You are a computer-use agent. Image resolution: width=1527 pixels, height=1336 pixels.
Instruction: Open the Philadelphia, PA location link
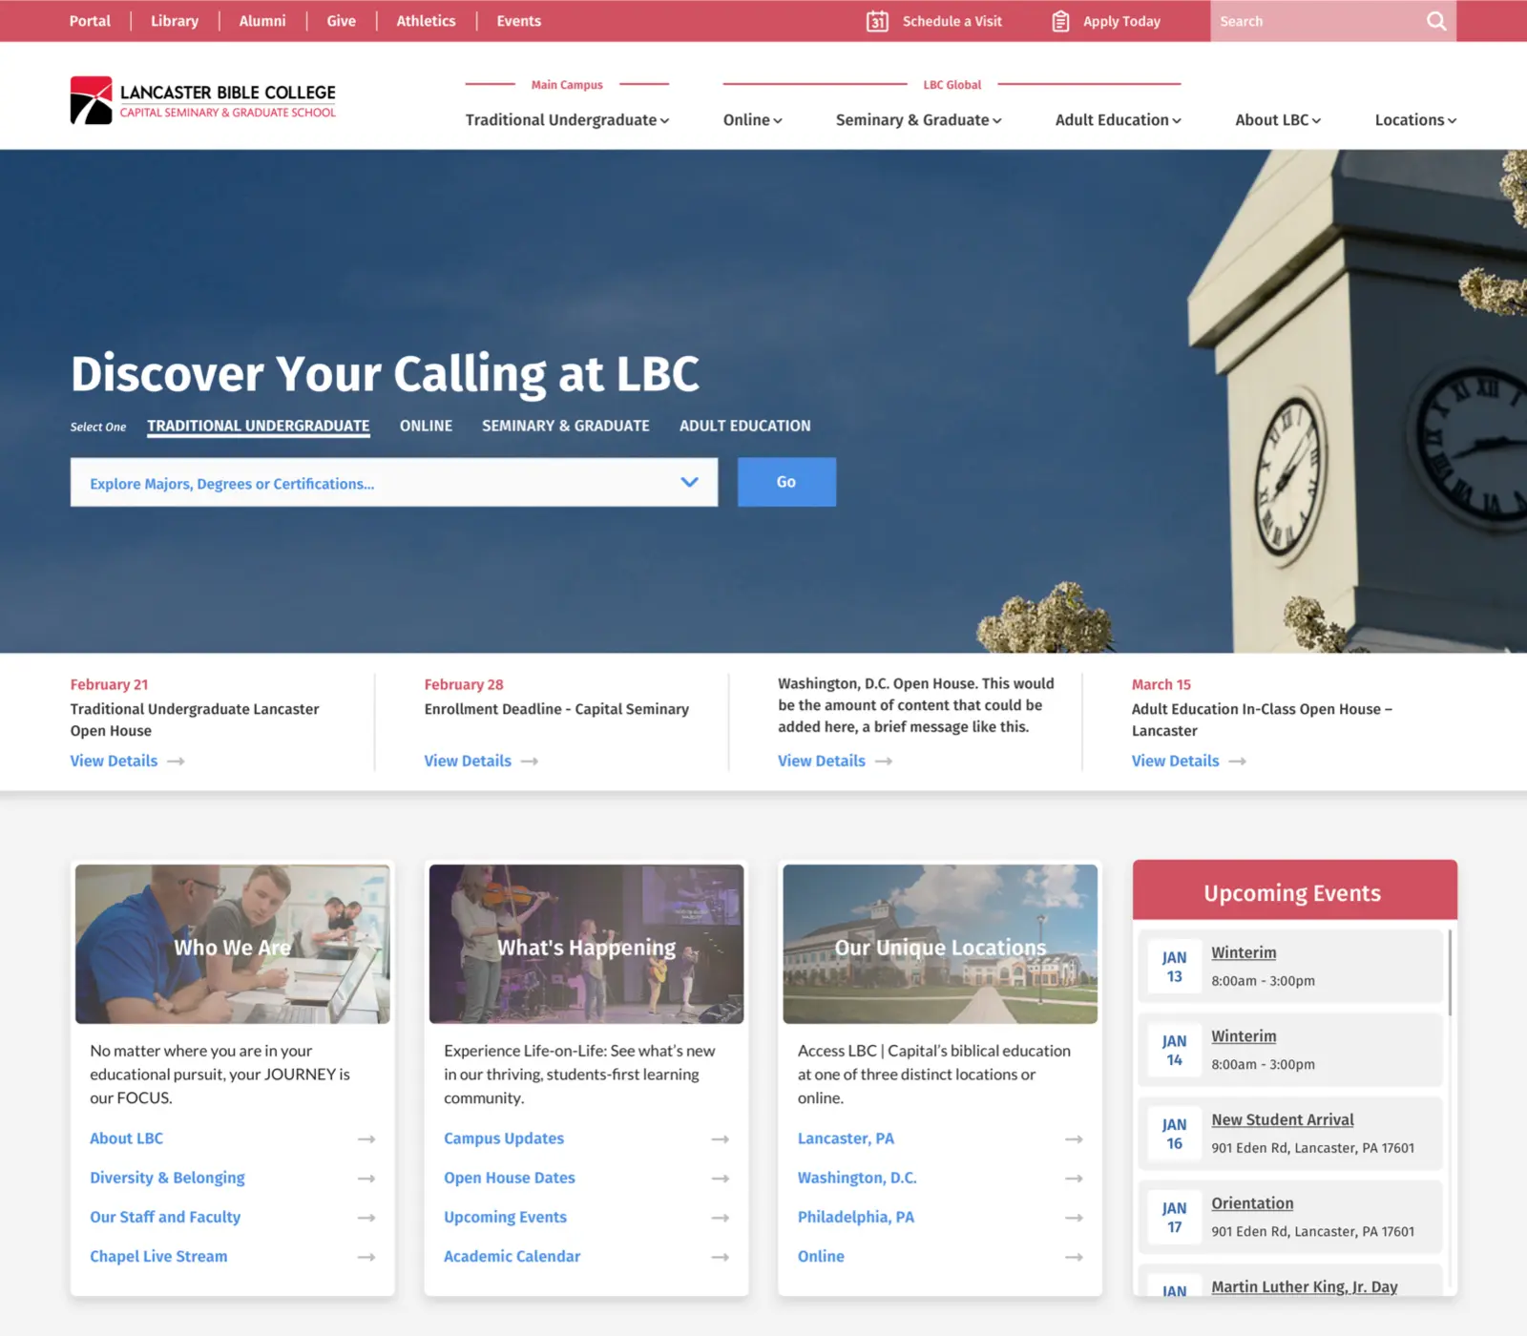pos(855,1217)
